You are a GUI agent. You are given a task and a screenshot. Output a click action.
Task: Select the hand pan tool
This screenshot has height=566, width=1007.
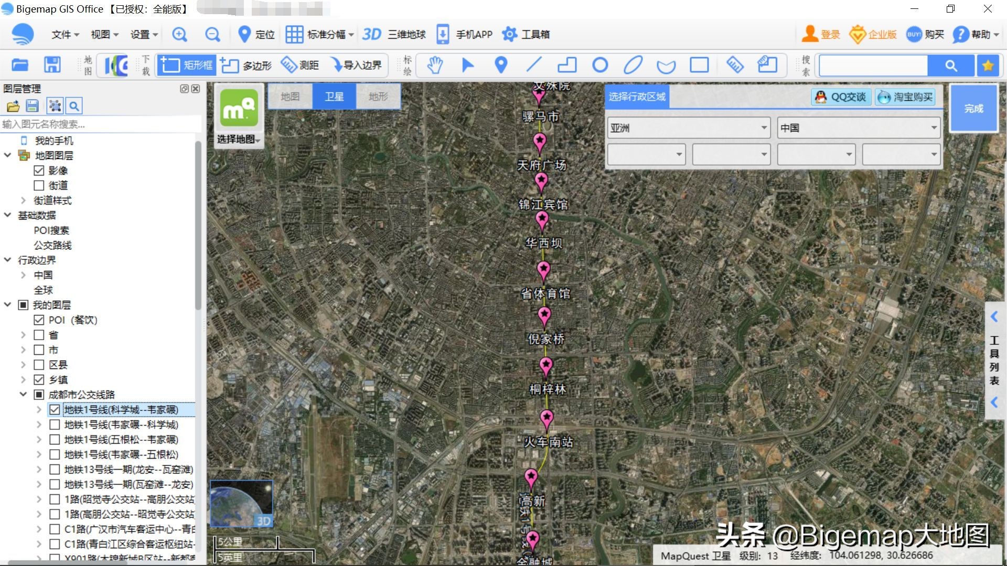pos(435,65)
